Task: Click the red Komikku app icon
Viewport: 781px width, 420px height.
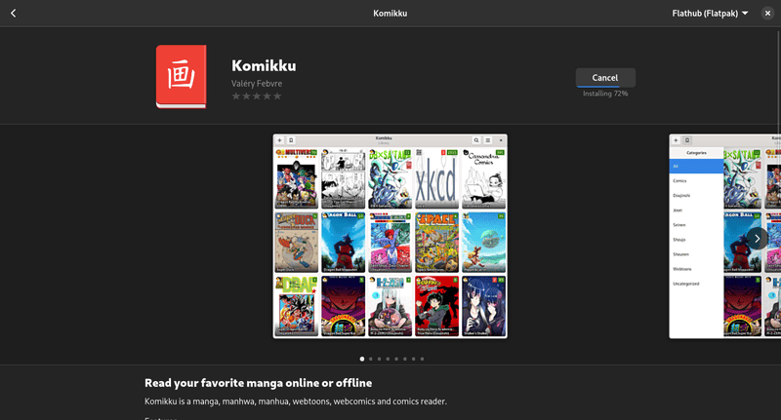Action: point(181,77)
